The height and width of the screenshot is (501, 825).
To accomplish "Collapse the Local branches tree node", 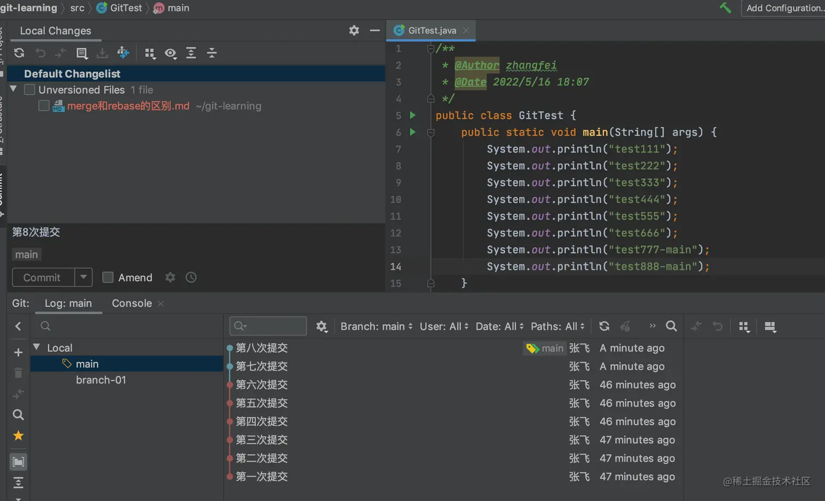I will point(37,347).
